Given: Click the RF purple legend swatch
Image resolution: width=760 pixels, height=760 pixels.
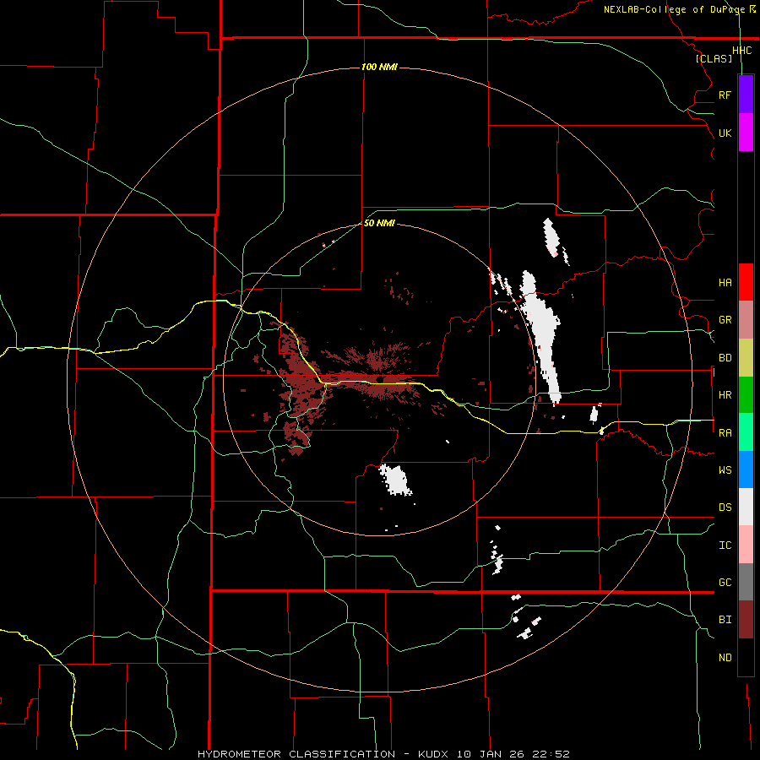Looking at the screenshot, I should (746, 95).
